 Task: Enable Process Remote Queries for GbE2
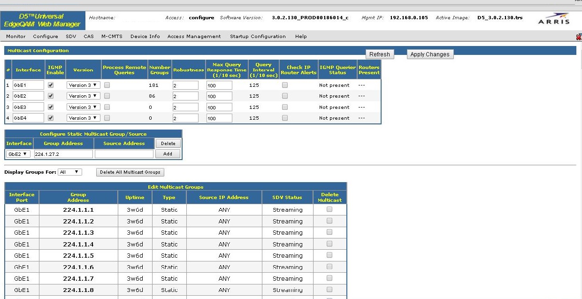107,96
